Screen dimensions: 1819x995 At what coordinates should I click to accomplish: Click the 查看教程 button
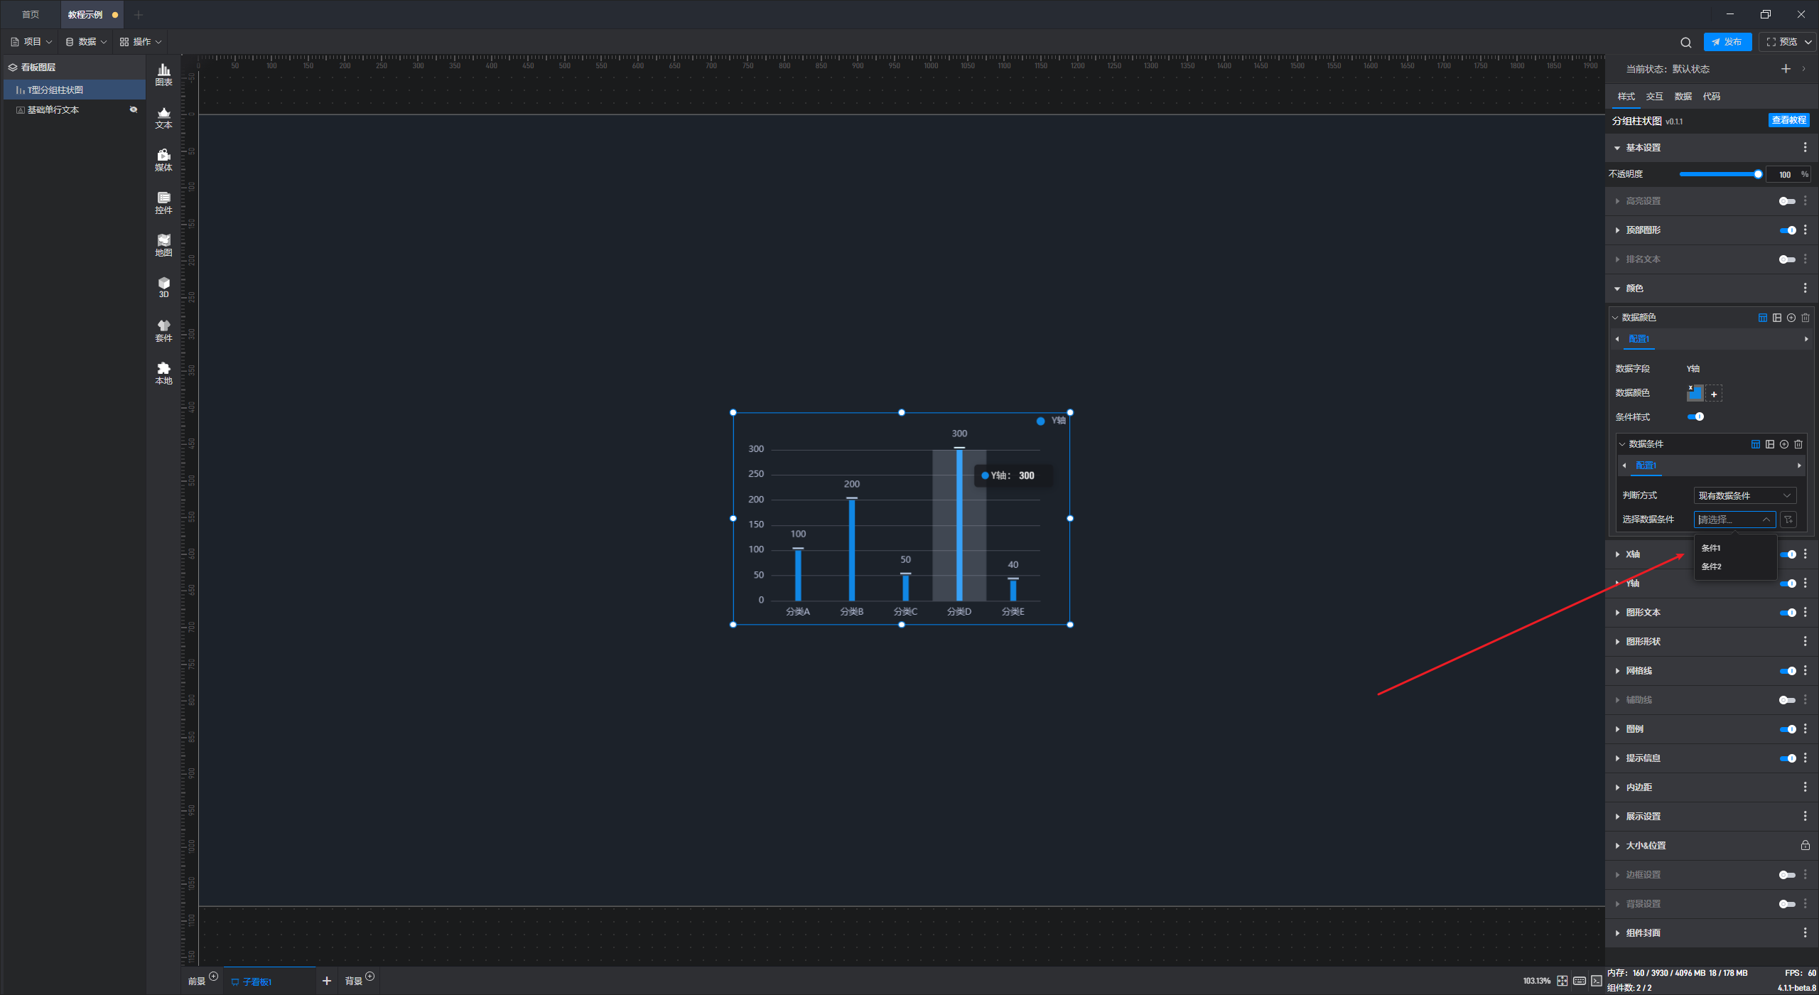click(x=1788, y=120)
